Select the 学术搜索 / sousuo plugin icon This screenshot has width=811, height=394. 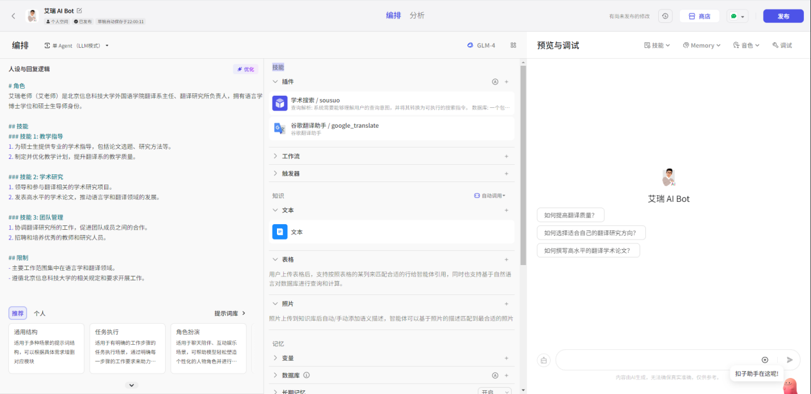[x=280, y=103]
